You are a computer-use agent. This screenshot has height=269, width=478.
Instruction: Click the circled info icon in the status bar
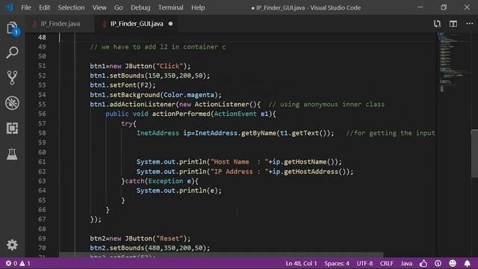coord(438,263)
